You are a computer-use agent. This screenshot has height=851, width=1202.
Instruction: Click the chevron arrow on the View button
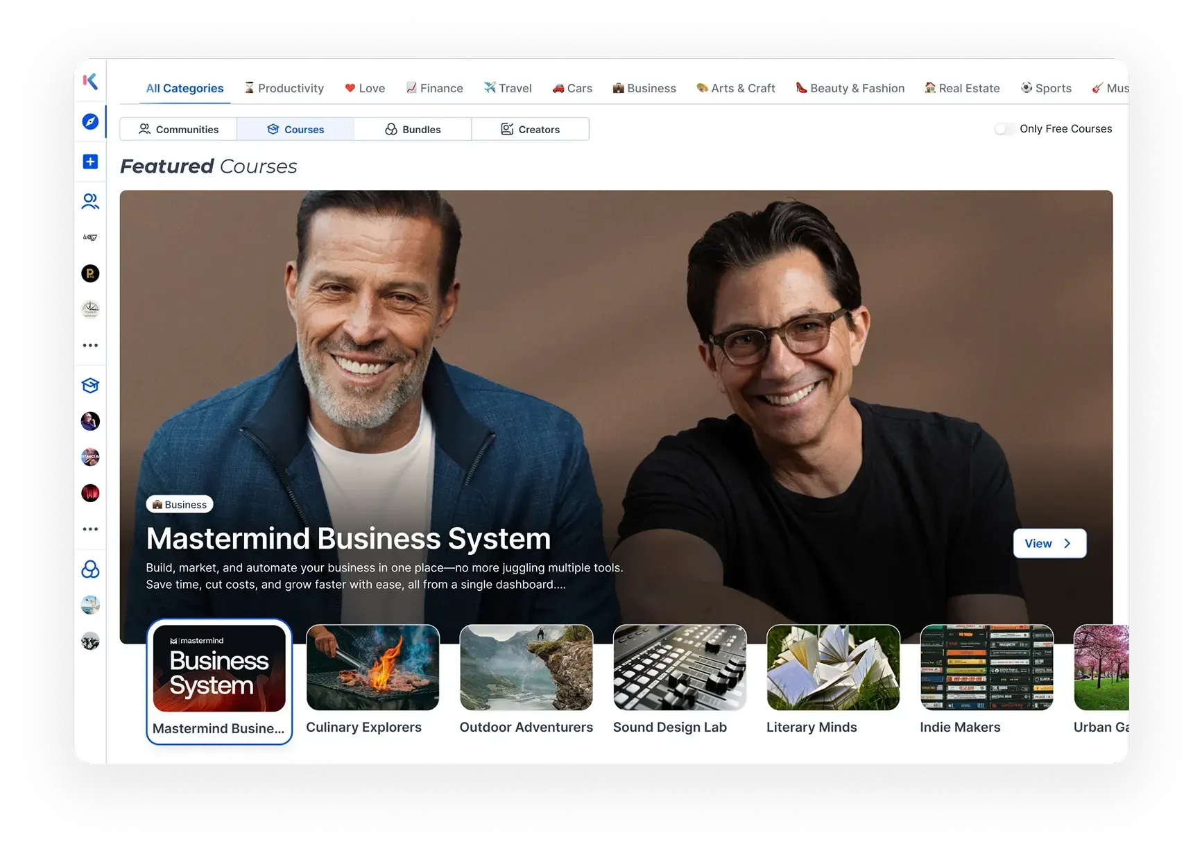click(1067, 543)
